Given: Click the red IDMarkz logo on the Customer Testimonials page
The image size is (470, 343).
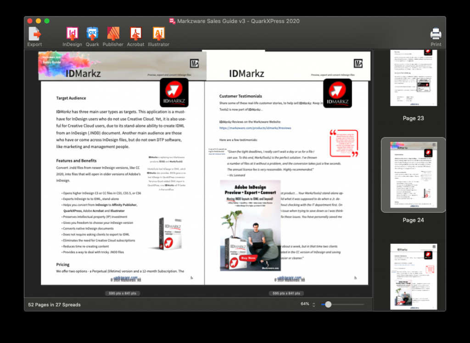Looking at the screenshot, I should point(337,93).
